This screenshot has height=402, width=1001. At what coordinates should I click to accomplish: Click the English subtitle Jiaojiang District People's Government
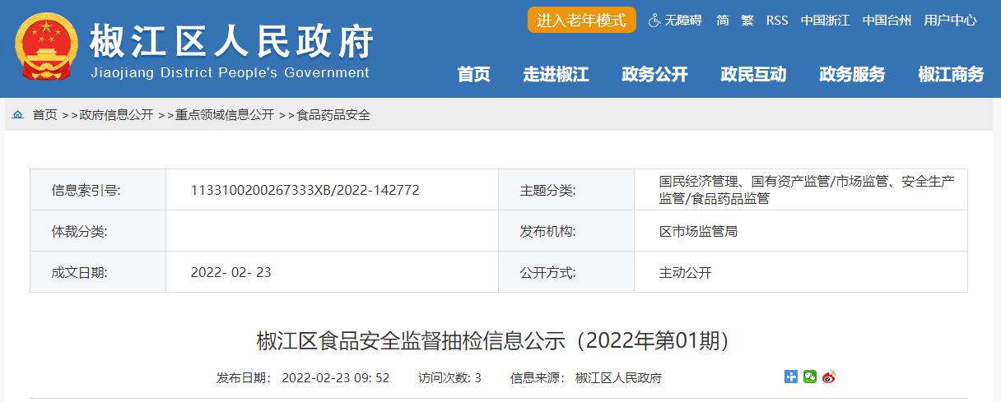(x=230, y=72)
